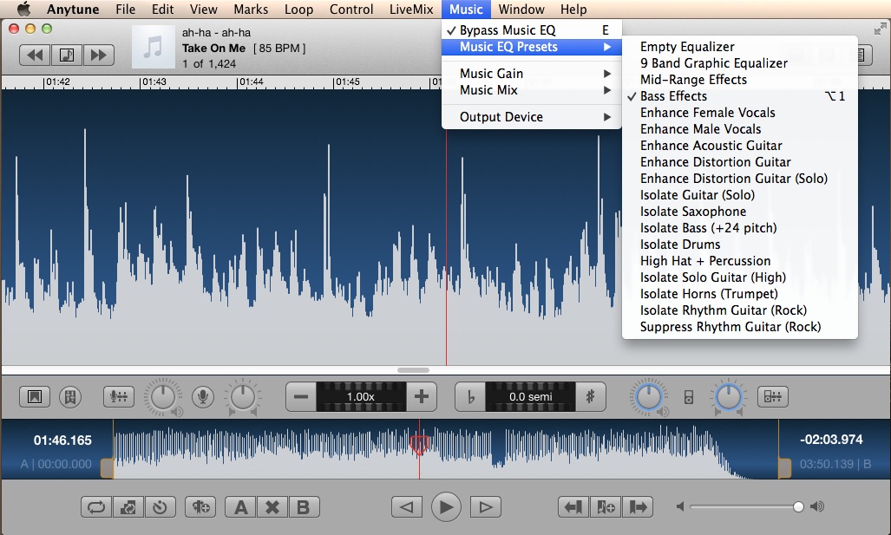Skip to the next track
The width and height of the screenshot is (891, 535).
(x=98, y=55)
